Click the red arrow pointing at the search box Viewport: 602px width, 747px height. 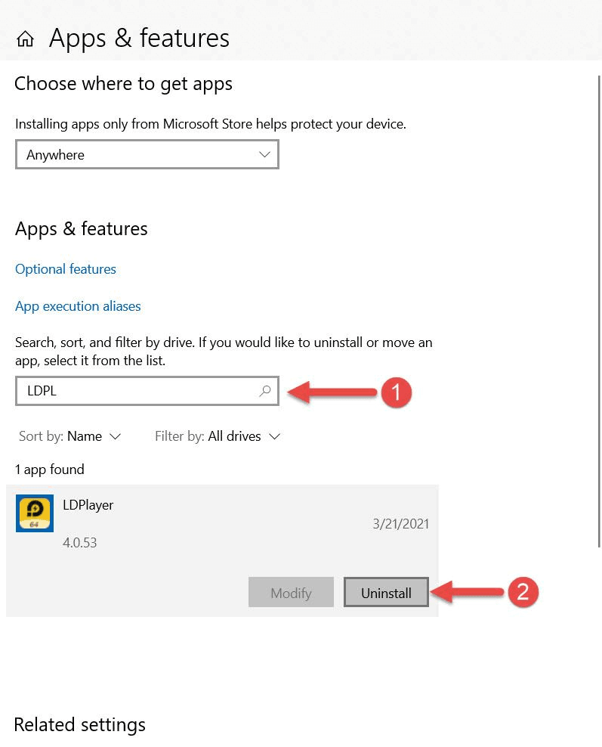click(x=332, y=392)
